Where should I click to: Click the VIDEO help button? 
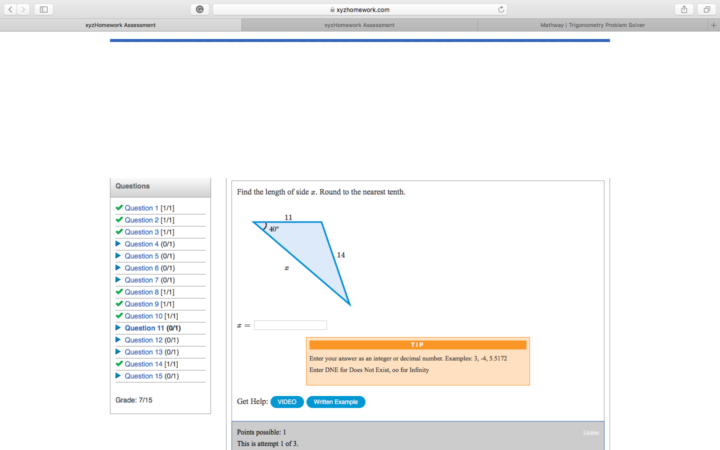[x=287, y=401]
